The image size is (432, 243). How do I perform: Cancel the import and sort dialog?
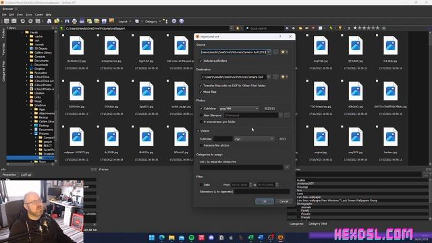[283, 201]
